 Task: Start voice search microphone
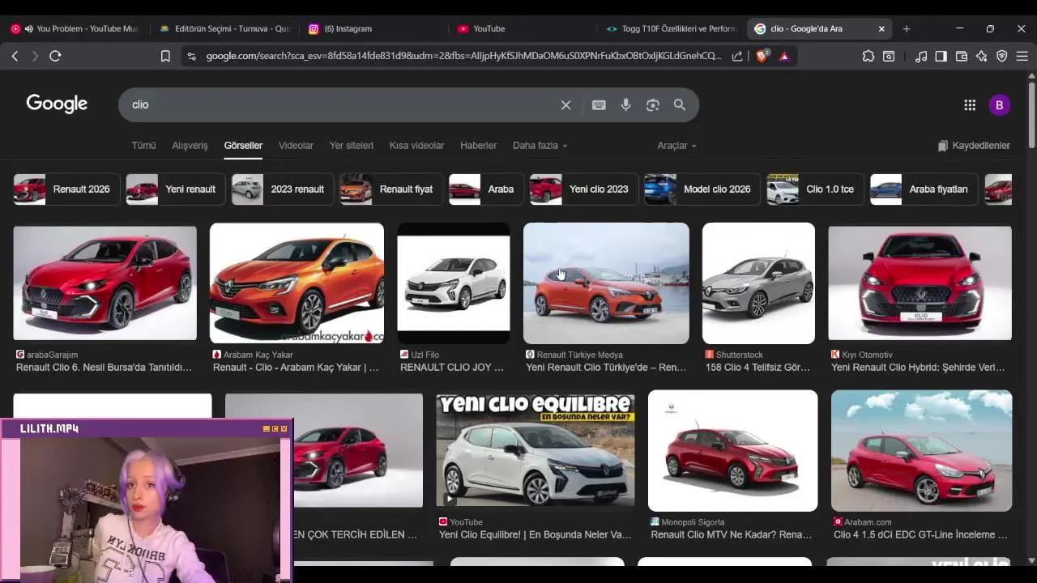click(x=625, y=104)
